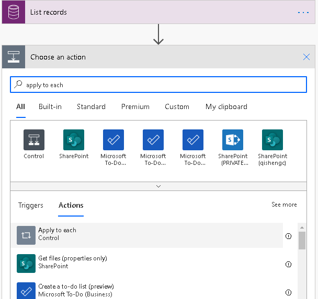
Task: Close the Choose an action panel
Action: coord(306,57)
